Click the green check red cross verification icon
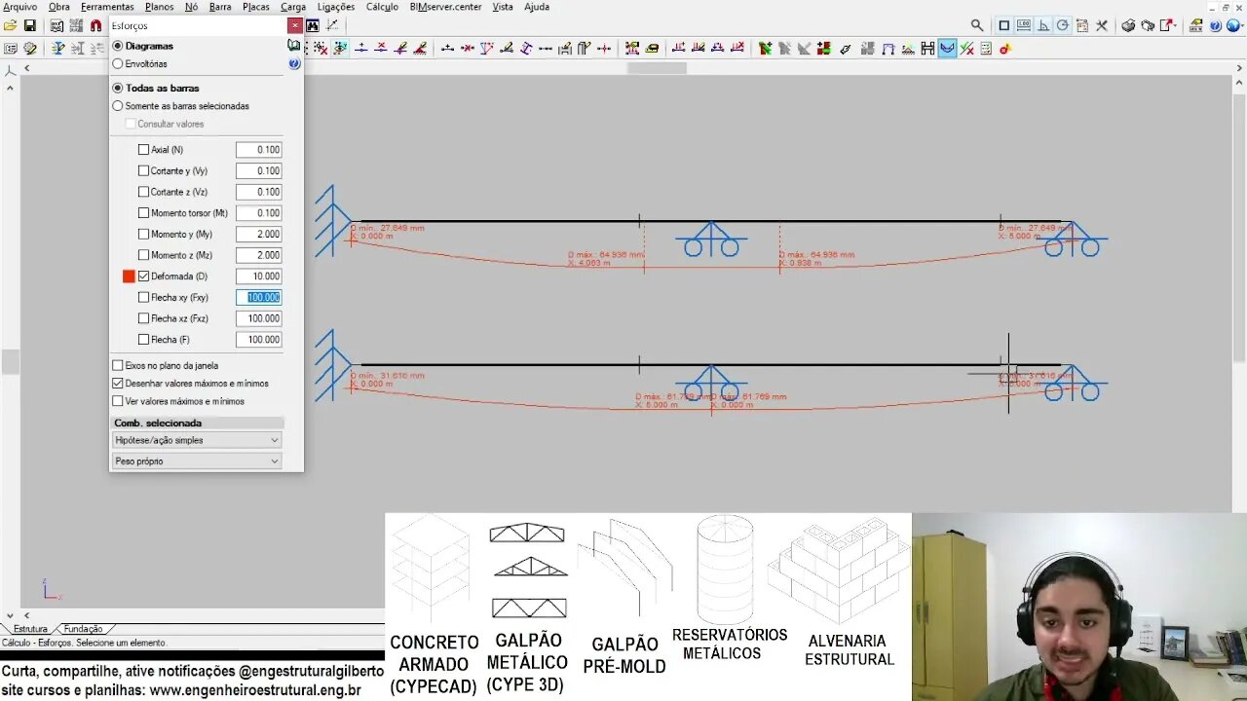The width and height of the screenshot is (1247, 701). 966,48
